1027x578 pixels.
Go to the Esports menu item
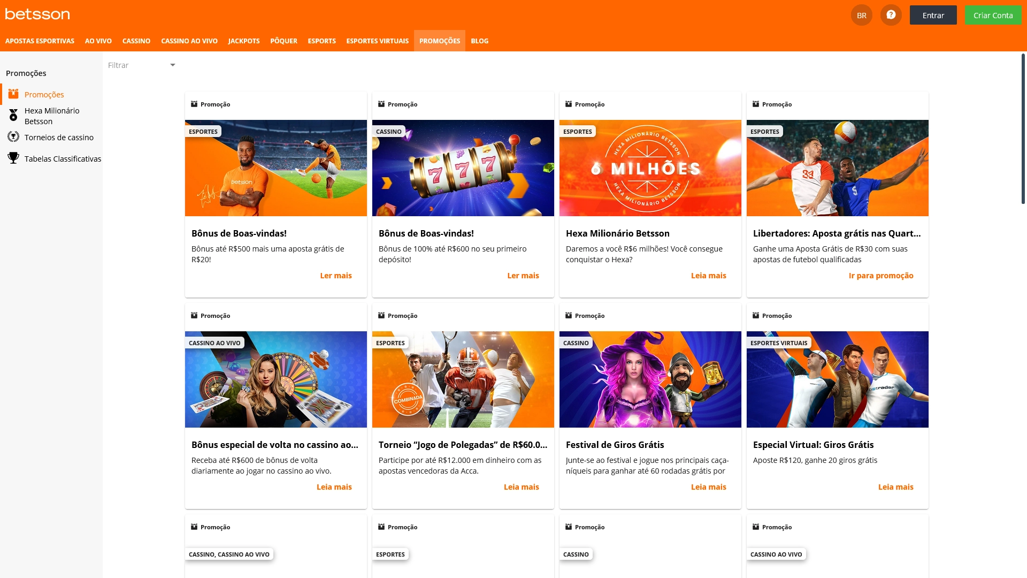[322, 41]
